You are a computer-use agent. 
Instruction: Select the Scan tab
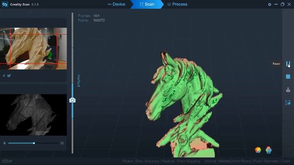tap(147, 4)
